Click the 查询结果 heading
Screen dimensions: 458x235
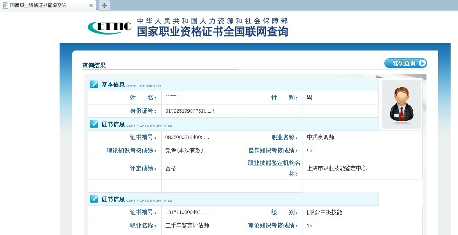[94, 65]
